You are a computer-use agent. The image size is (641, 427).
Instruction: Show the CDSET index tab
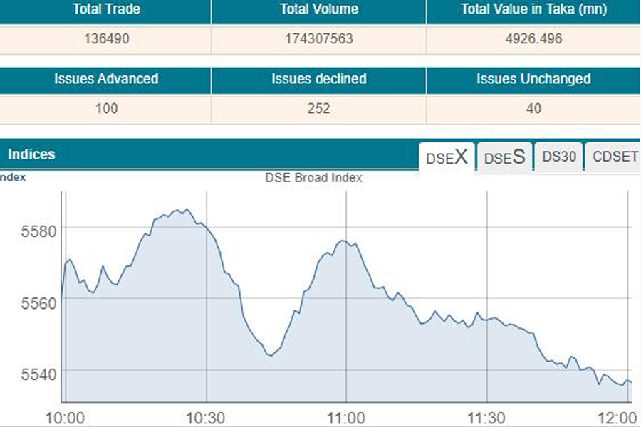coord(615,157)
